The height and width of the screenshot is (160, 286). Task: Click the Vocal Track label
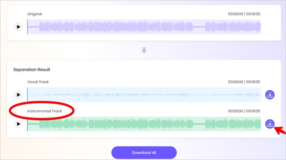coord(38,82)
